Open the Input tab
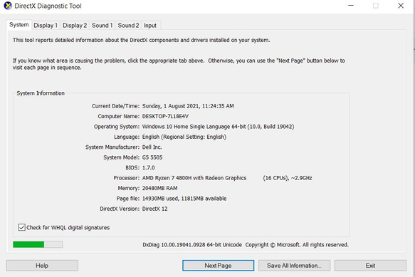Viewport: 415px width, 277px height. pos(150,26)
